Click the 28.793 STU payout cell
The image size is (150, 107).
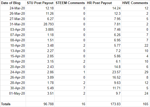40,24
